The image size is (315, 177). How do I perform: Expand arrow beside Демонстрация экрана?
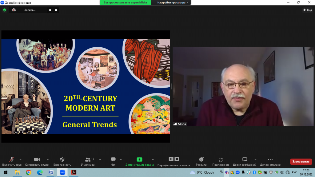coord(153,159)
